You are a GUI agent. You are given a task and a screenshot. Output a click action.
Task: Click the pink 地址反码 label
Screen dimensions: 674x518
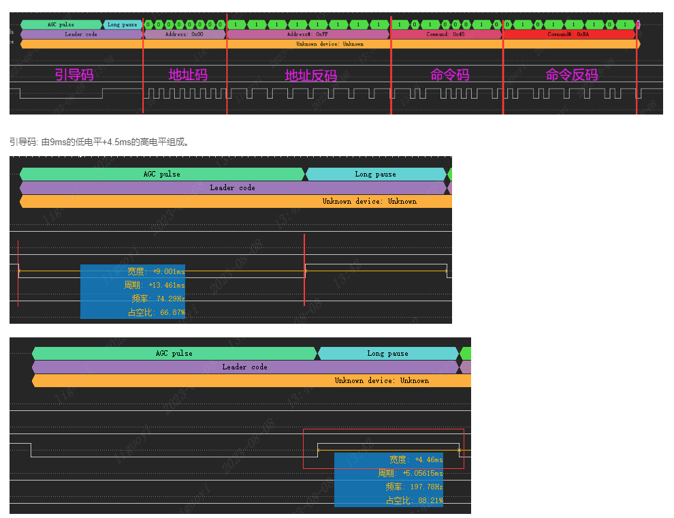[310, 76]
